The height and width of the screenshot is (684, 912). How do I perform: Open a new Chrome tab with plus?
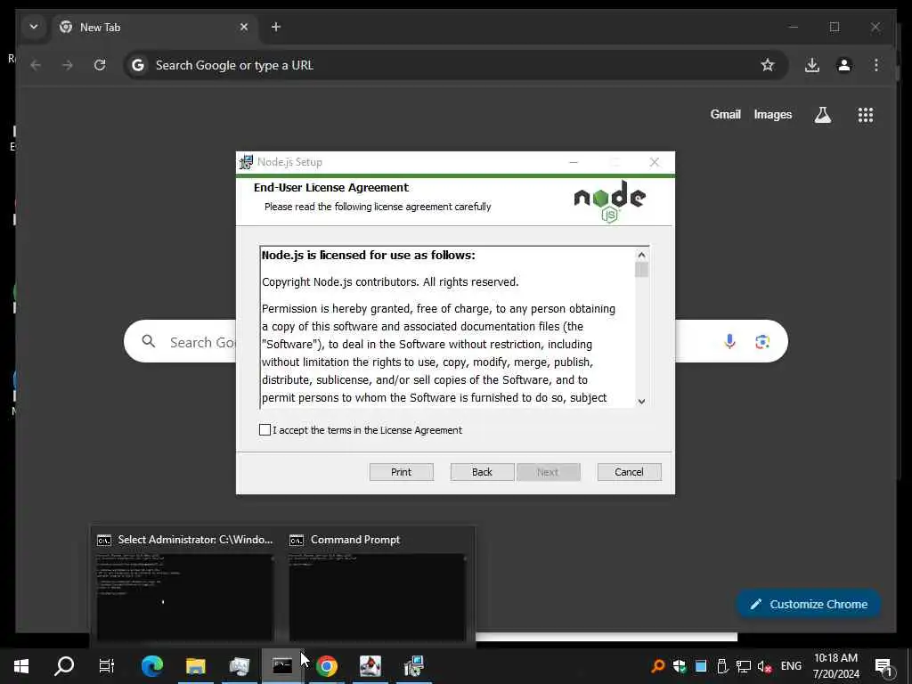(276, 27)
